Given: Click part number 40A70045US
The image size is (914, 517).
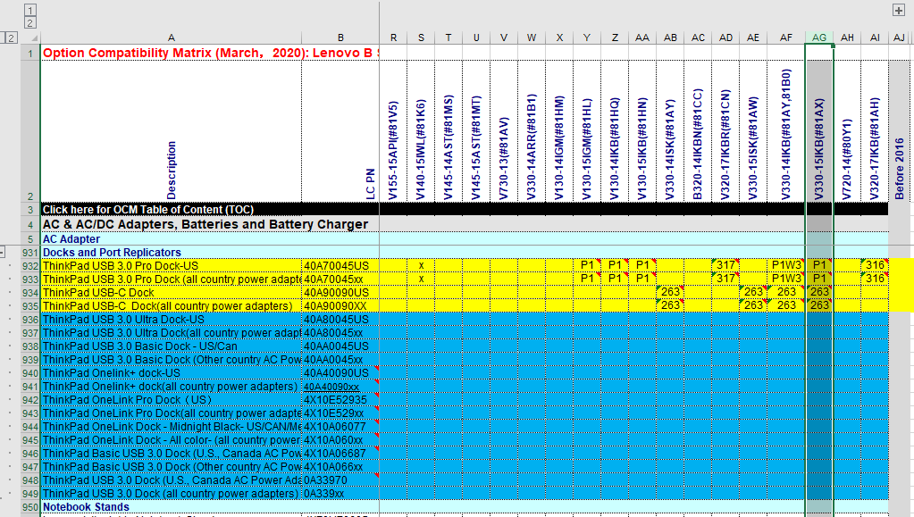Looking at the screenshot, I should click(x=340, y=266).
